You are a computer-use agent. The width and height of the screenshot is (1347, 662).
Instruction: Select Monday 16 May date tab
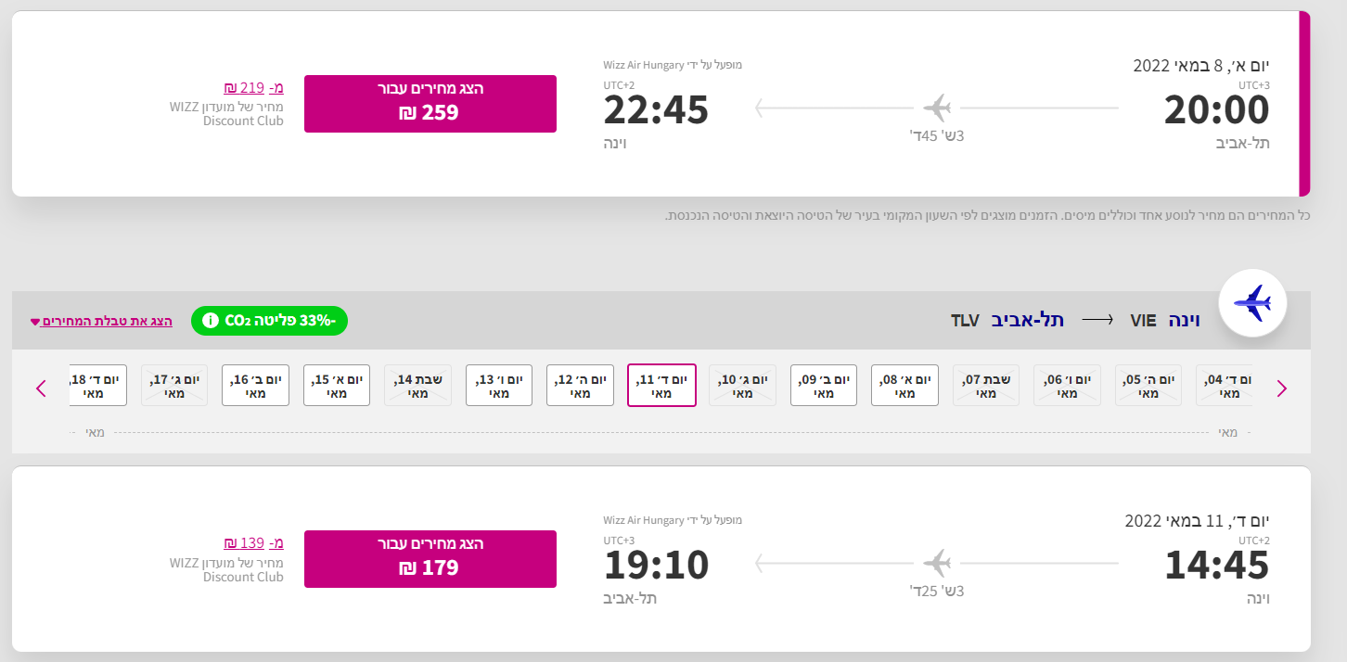pyautogui.click(x=255, y=386)
